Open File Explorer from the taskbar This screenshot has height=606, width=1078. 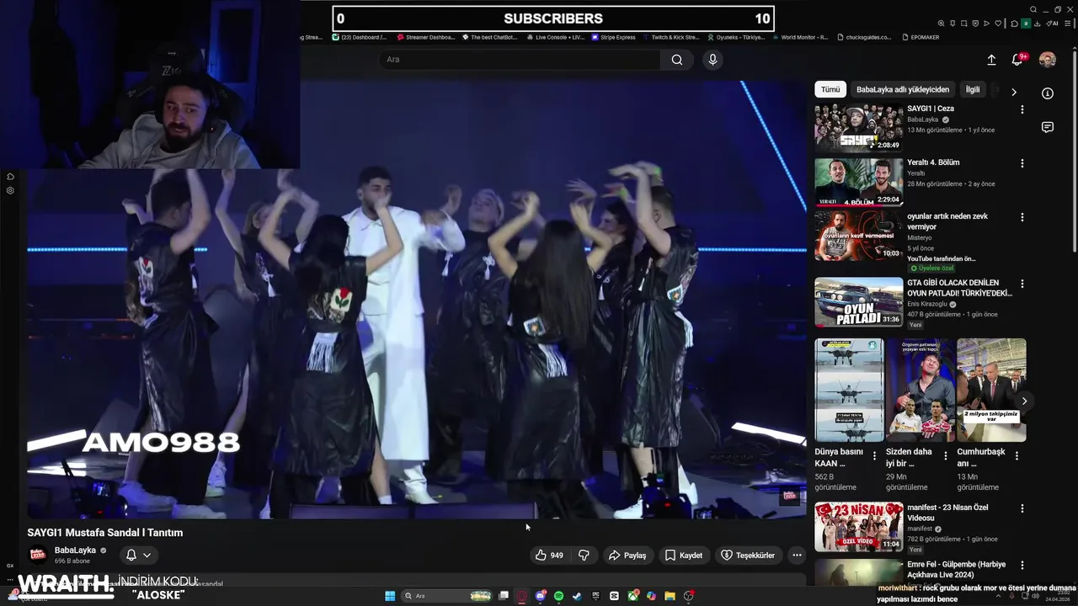pos(670,596)
